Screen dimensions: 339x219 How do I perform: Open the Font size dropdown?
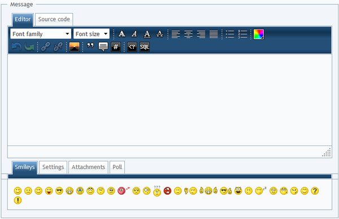[92, 34]
